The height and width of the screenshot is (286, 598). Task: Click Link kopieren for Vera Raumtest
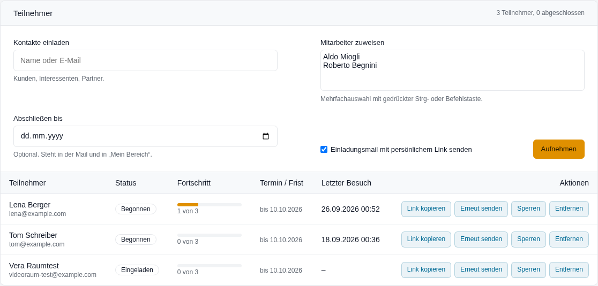(426, 269)
